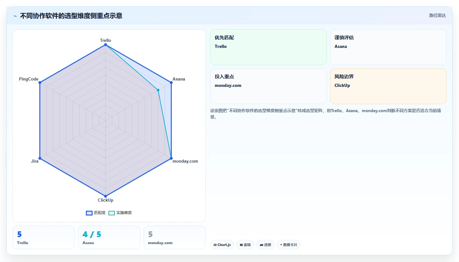Click the data point at Trello vertex
Screen dimensions: 459x262
click(x=106, y=45)
